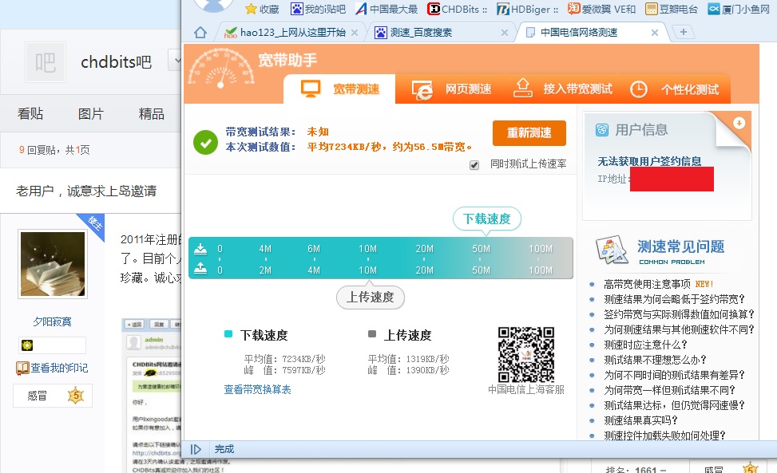Open 高带宽使用注意事项 link
Screen dimensions: 777x473
click(647, 284)
